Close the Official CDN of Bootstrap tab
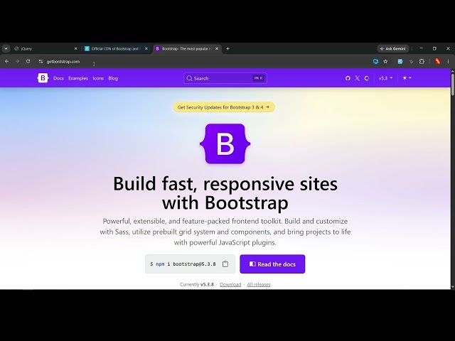Screen dimensions: 455x341 click(146, 49)
